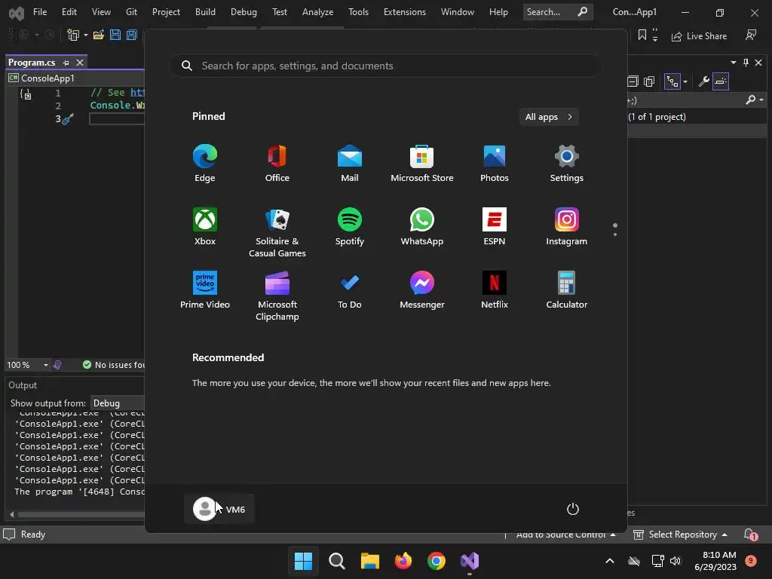
Task: Expand Select Repository in status bar
Action: coord(681,535)
